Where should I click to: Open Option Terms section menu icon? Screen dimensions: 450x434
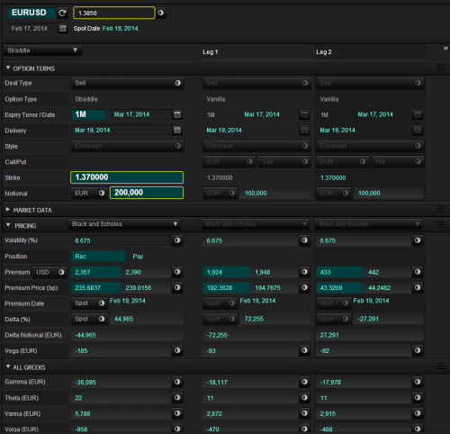coord(440,68)
